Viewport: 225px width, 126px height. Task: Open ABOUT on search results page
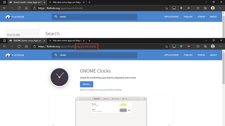coord(213,17)
